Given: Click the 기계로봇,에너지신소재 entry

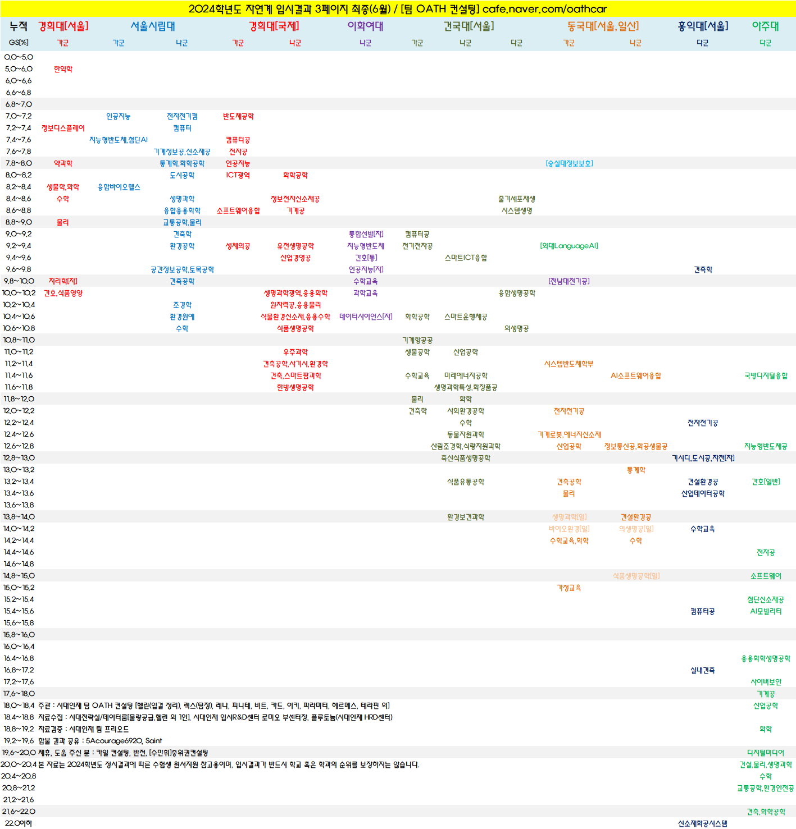Looking at the screenshot, I should click(x=569, y=434).
